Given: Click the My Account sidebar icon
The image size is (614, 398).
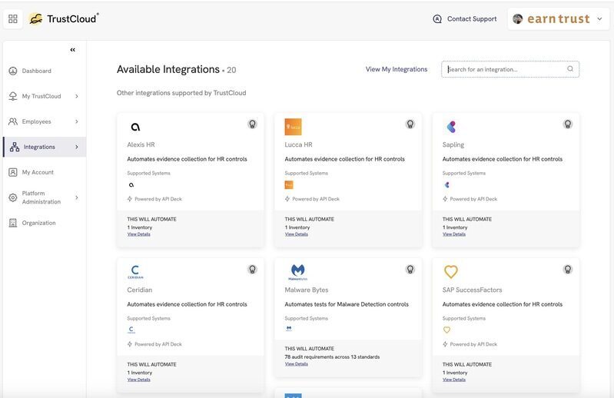Looking at the screenshot, I should point(13,172).
